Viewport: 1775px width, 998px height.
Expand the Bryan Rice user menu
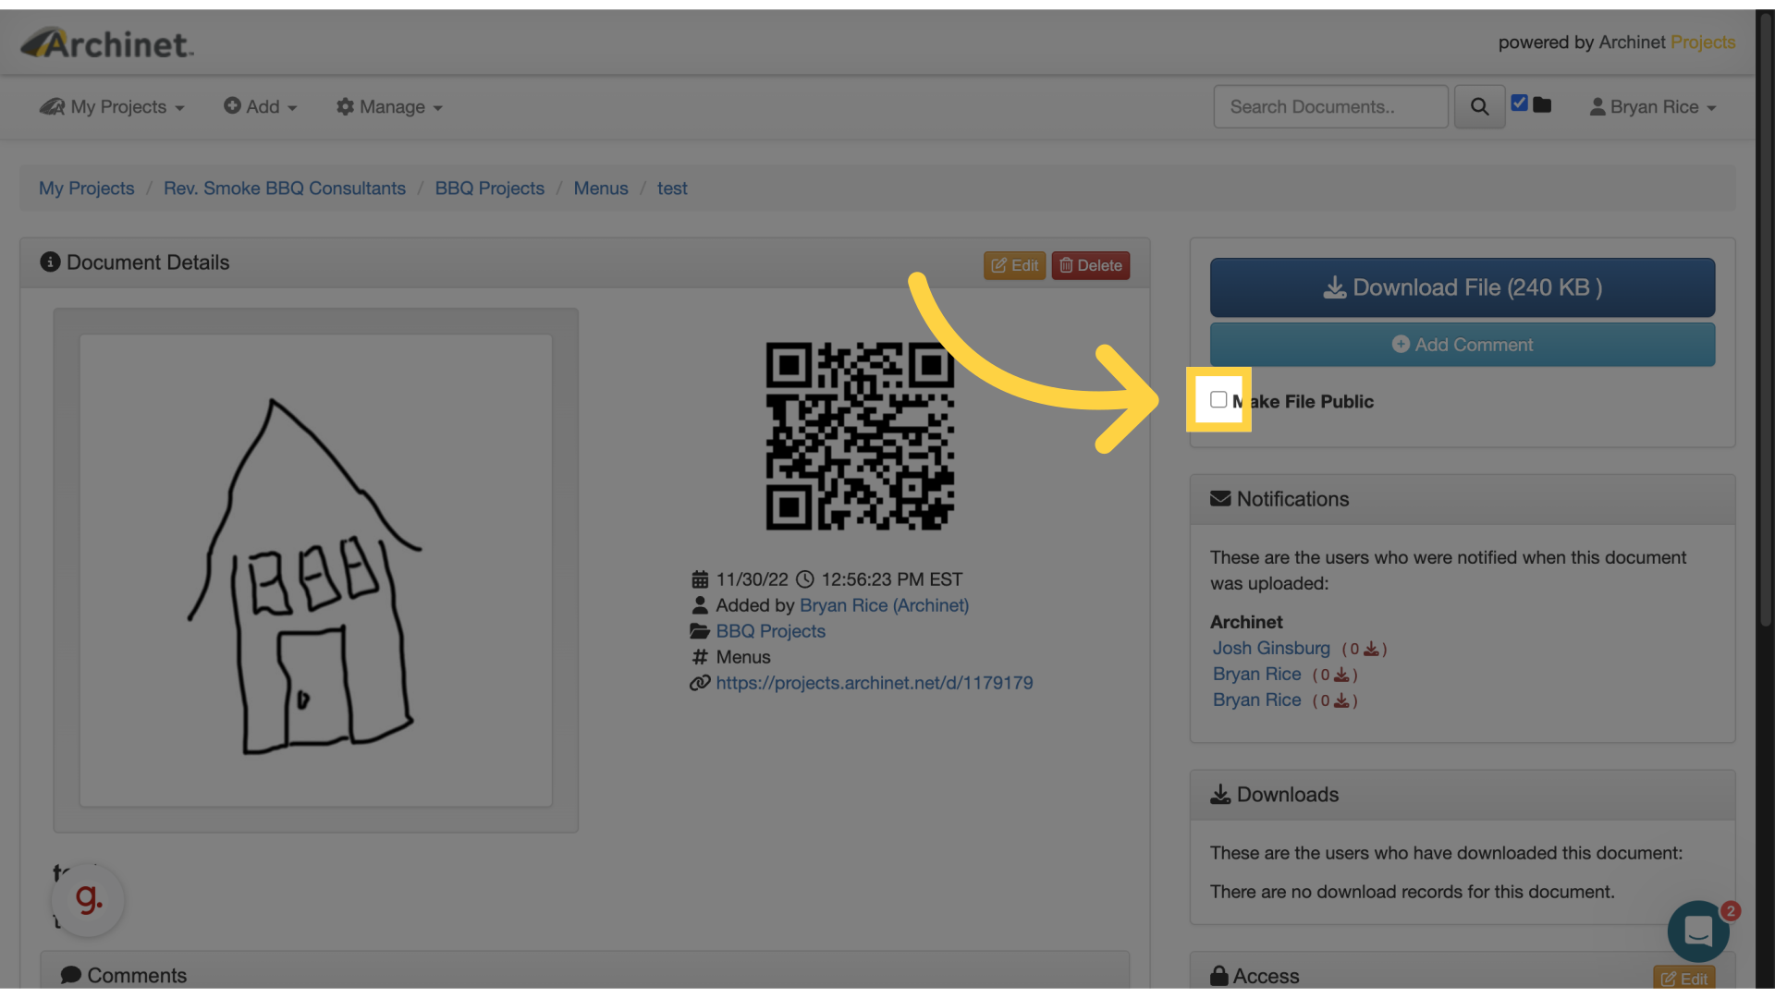click(1653, 107)
